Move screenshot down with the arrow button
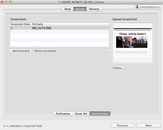163x130 pixels. [x=107, y=51]
